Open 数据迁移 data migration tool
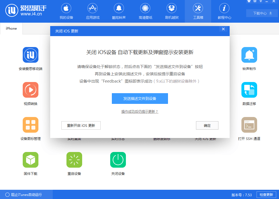 pyautogui.click(x=249, y=90)
